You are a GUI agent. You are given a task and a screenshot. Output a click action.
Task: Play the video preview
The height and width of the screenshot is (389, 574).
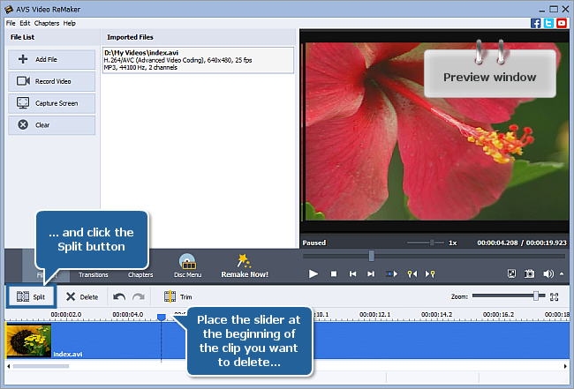(x=313, y=273)
